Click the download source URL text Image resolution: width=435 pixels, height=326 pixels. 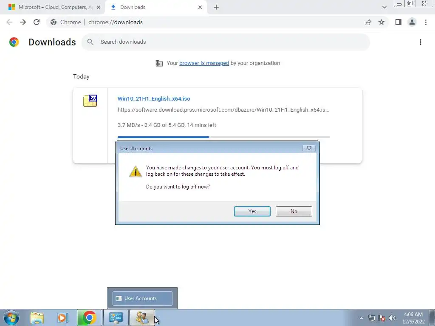tap(223, 110)
